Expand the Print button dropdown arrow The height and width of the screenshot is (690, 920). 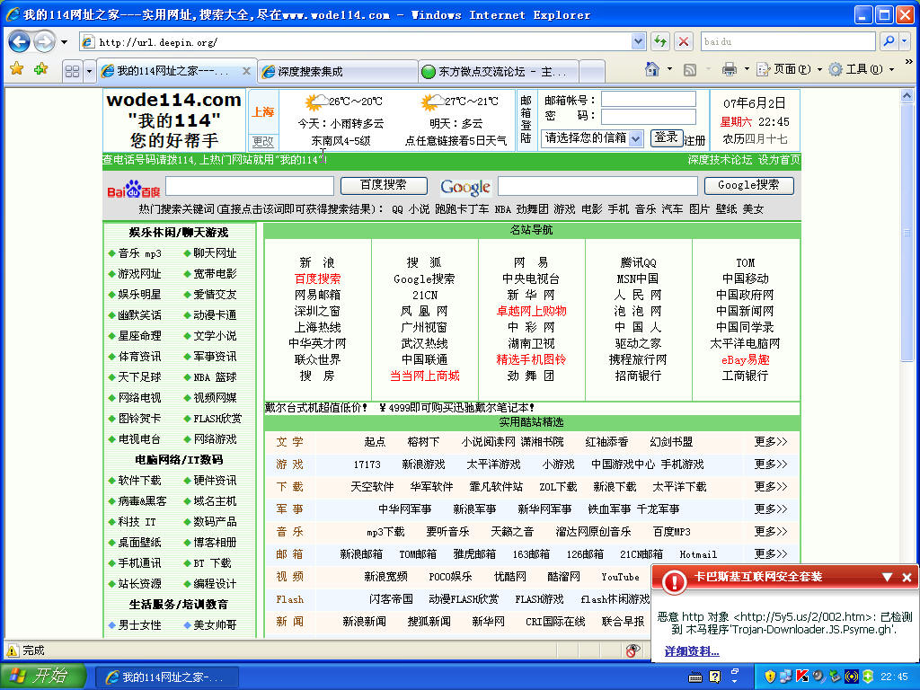pos(747,69)
